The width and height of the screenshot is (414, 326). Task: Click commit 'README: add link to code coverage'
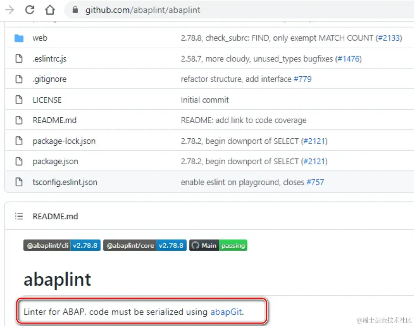coord(244,120)
